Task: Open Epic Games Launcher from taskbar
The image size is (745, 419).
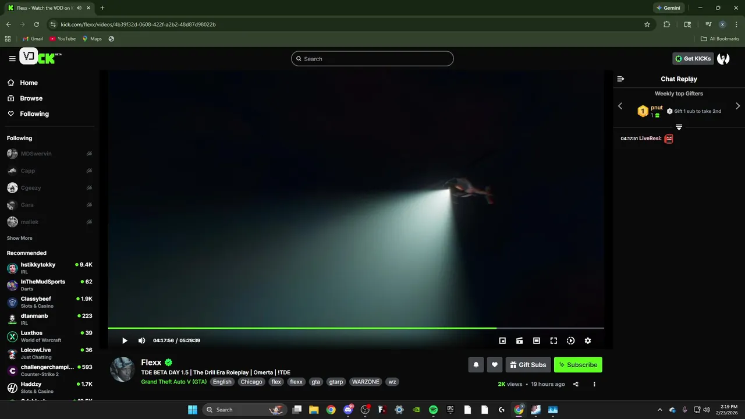Action: [450, 410]
